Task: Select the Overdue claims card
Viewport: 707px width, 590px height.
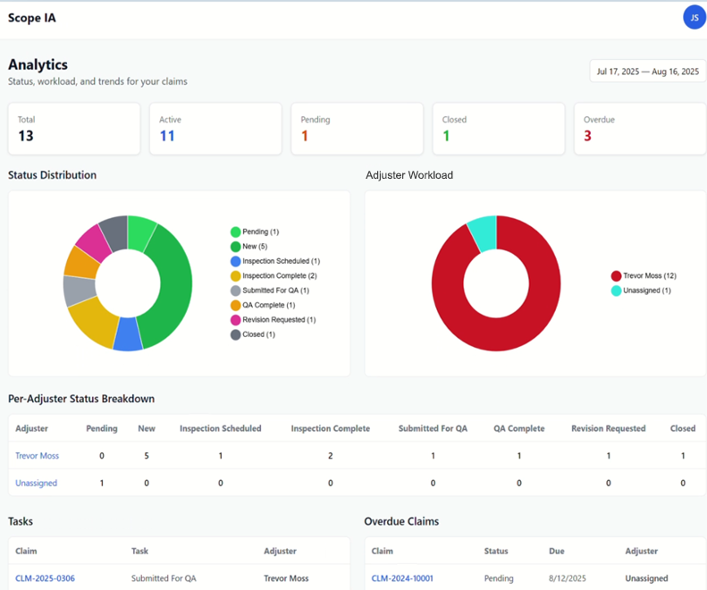Action: point(639,129)
